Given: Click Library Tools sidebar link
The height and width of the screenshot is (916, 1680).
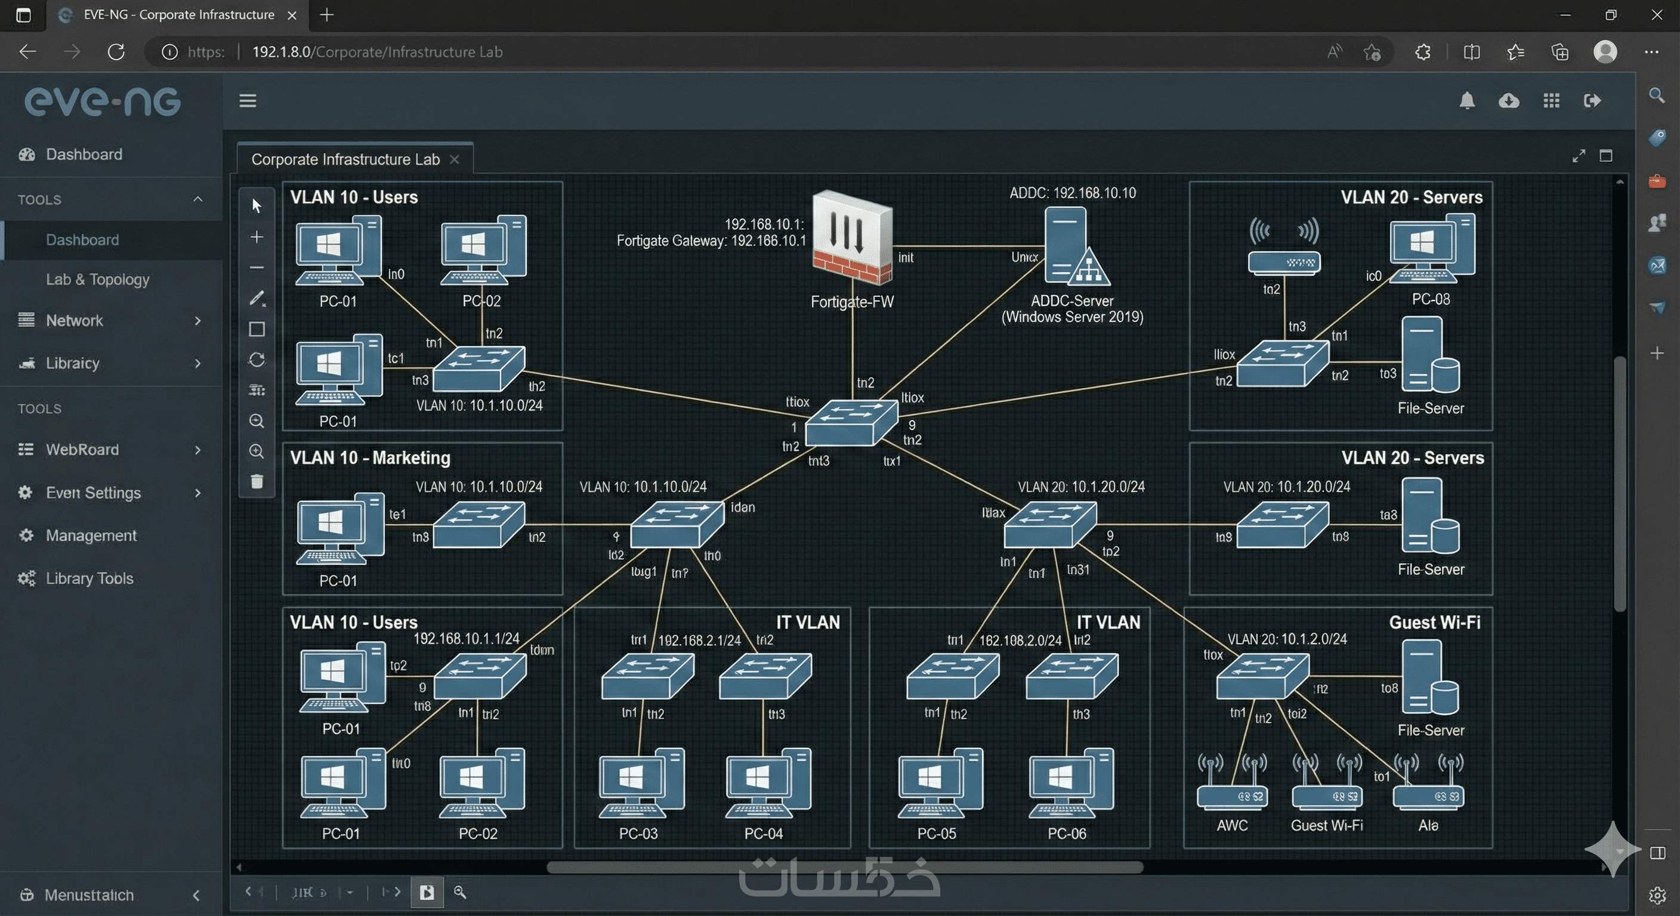Looking at the screenshot, I should pos(89,578).
